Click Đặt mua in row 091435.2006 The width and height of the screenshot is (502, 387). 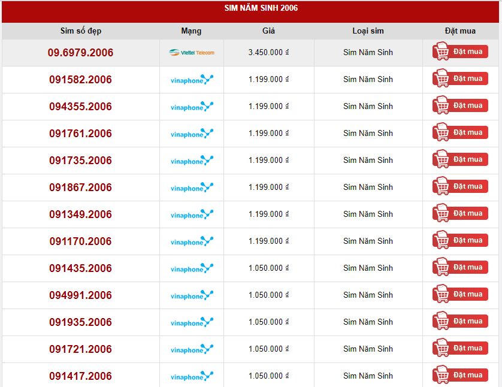pyautogui.click(x=460, y=267)
